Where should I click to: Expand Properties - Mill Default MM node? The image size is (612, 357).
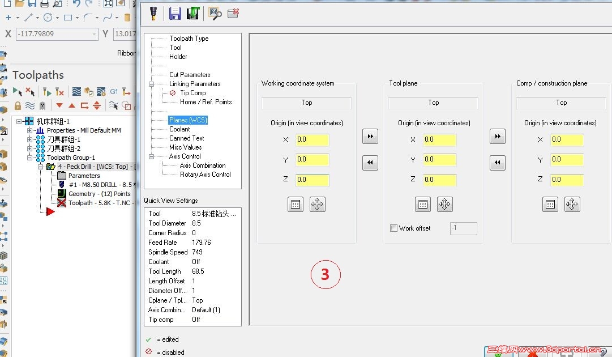[29, 130]
